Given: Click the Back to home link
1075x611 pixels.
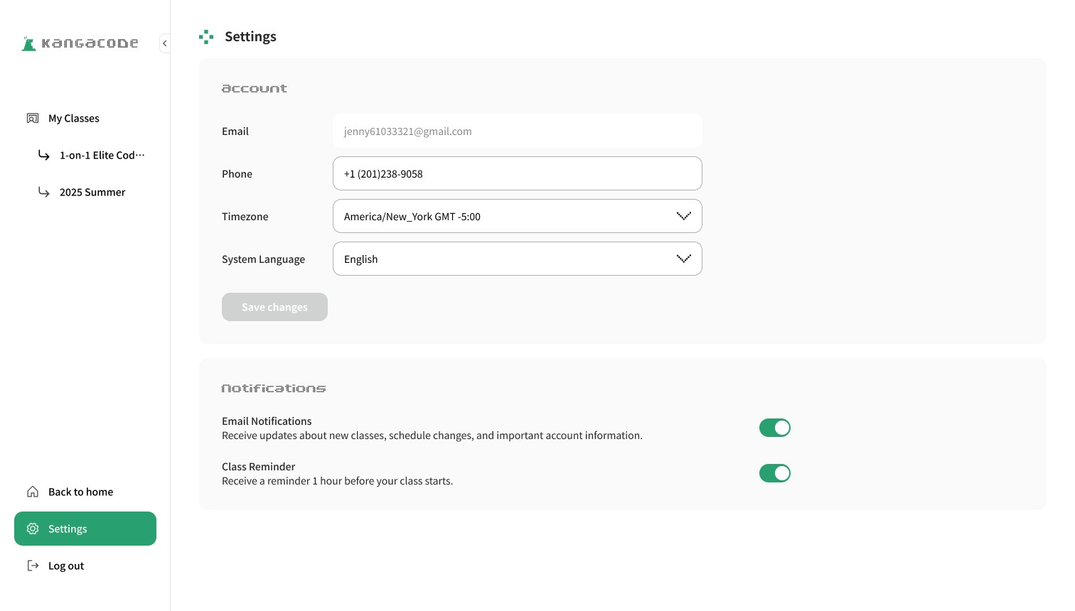Looking at the screenshot, I should click(x=80, y=492).
